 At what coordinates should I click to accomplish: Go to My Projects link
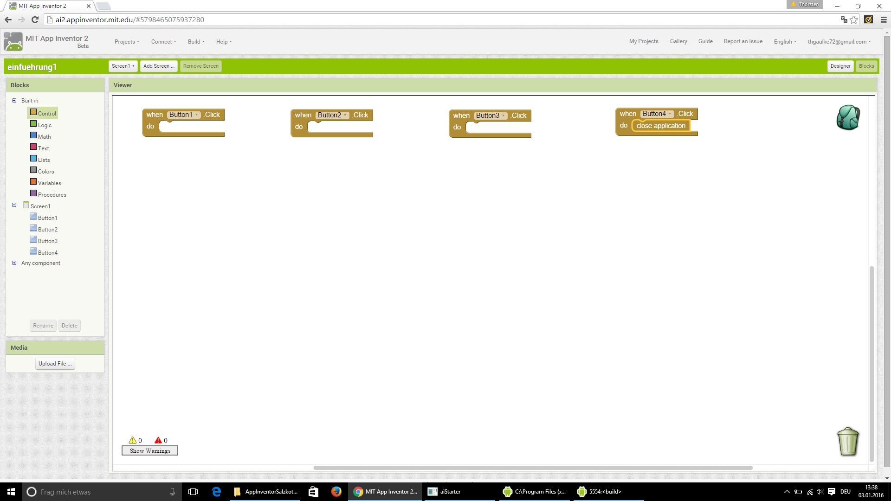click(644, 41)
